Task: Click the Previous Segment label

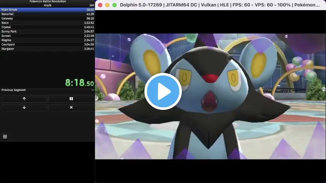Action: click(13, 90)
